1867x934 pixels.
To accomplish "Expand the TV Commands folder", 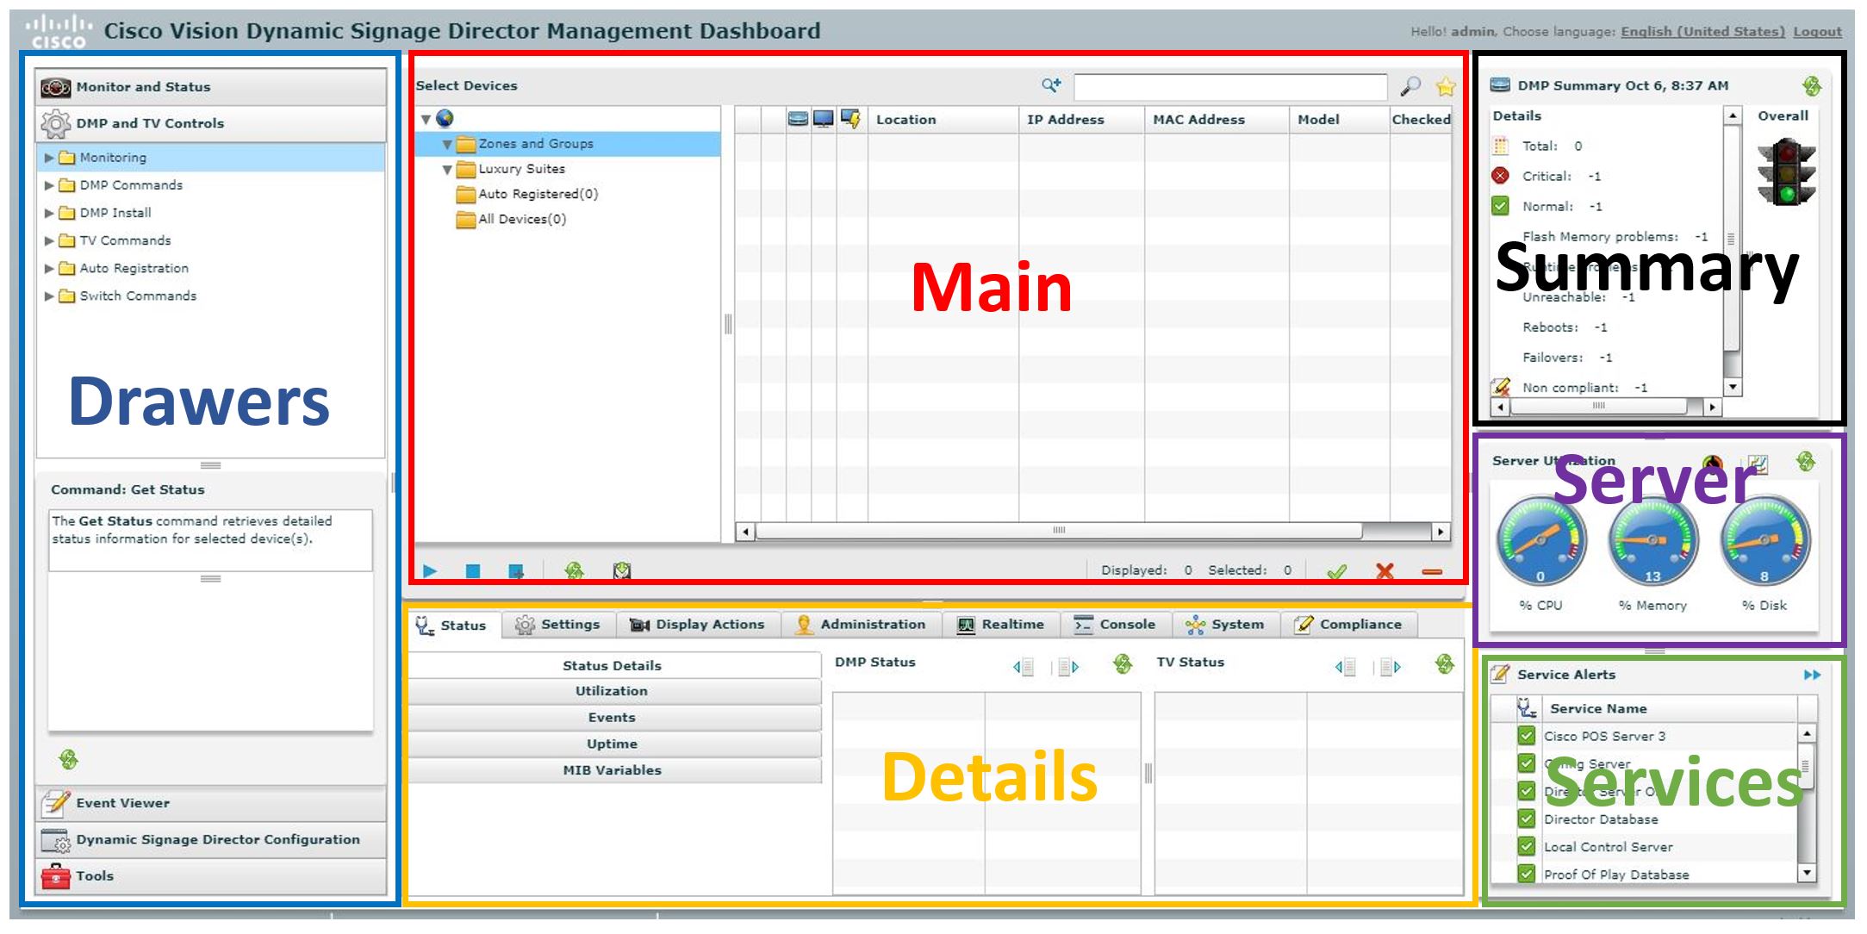I will click(49, 240).
